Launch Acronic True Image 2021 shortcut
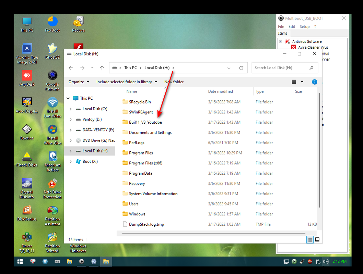Viewport: 363px width, 274px height. pos(27,54)
